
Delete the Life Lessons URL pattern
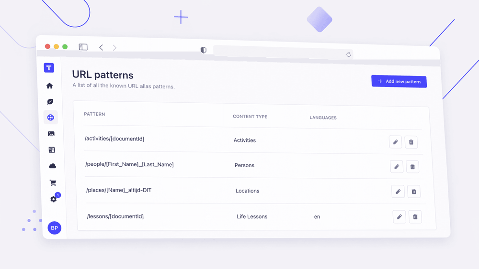pos(415,217)
